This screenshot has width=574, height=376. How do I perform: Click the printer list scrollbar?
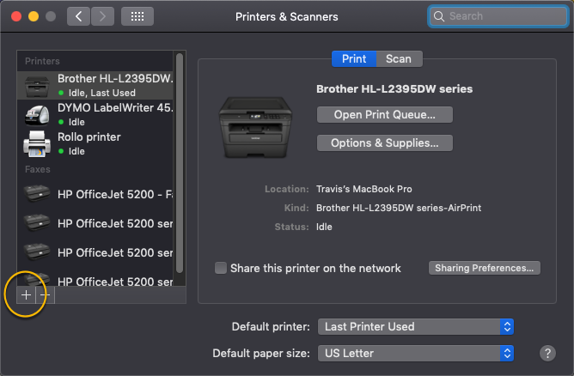[x=180, y=163]
